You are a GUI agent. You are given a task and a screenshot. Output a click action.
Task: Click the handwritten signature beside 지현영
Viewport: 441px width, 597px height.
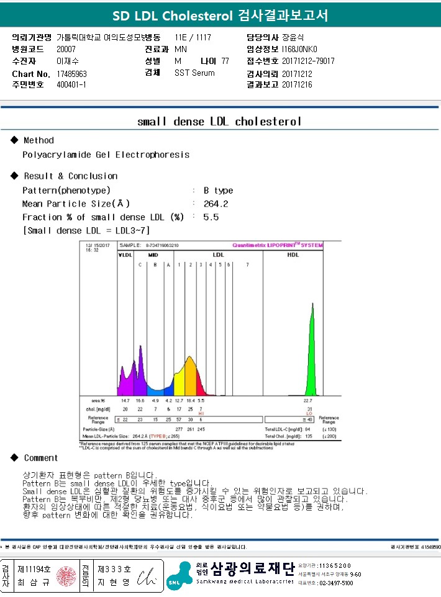[x=147, y=577]
